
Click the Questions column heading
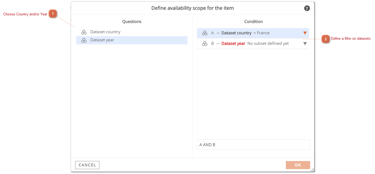pos(132,22)
